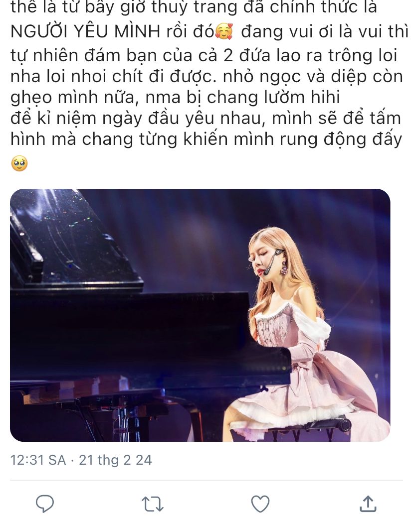Click the date '21 thg 2 24'

115,460
